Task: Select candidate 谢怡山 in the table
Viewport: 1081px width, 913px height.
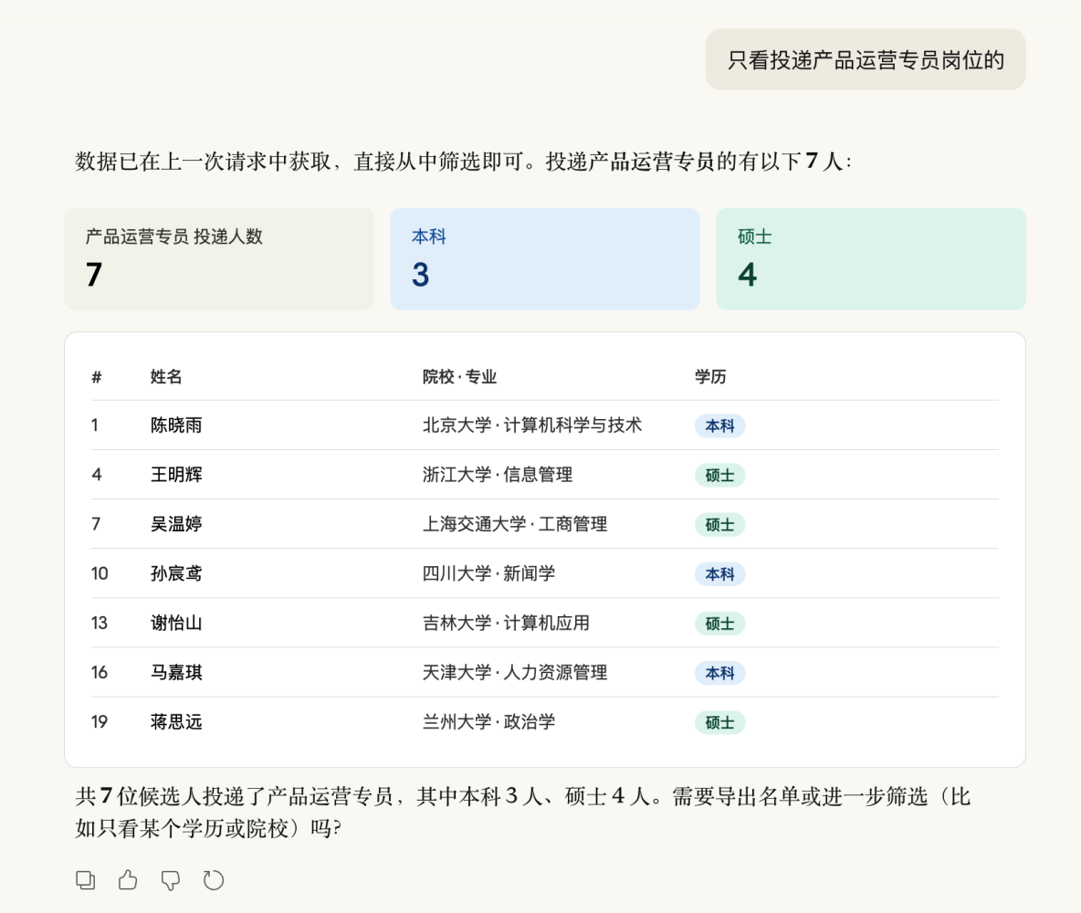Action: click(x=176, y=624)
